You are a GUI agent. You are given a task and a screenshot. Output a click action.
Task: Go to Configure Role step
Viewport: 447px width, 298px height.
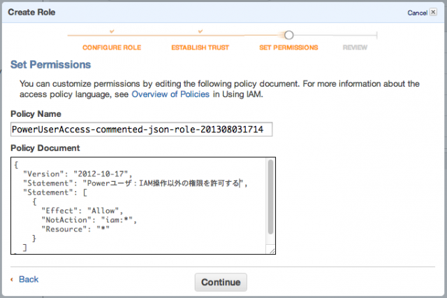point(112,48)
